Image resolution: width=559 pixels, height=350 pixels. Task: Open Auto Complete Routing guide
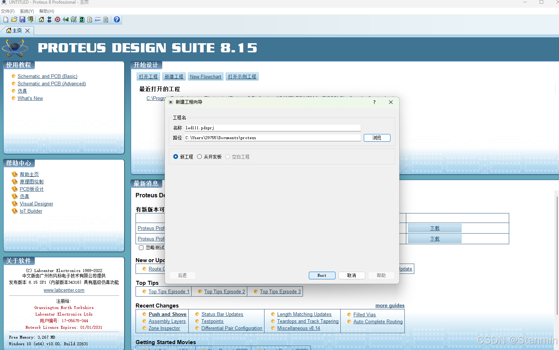(x=378, y=321)
